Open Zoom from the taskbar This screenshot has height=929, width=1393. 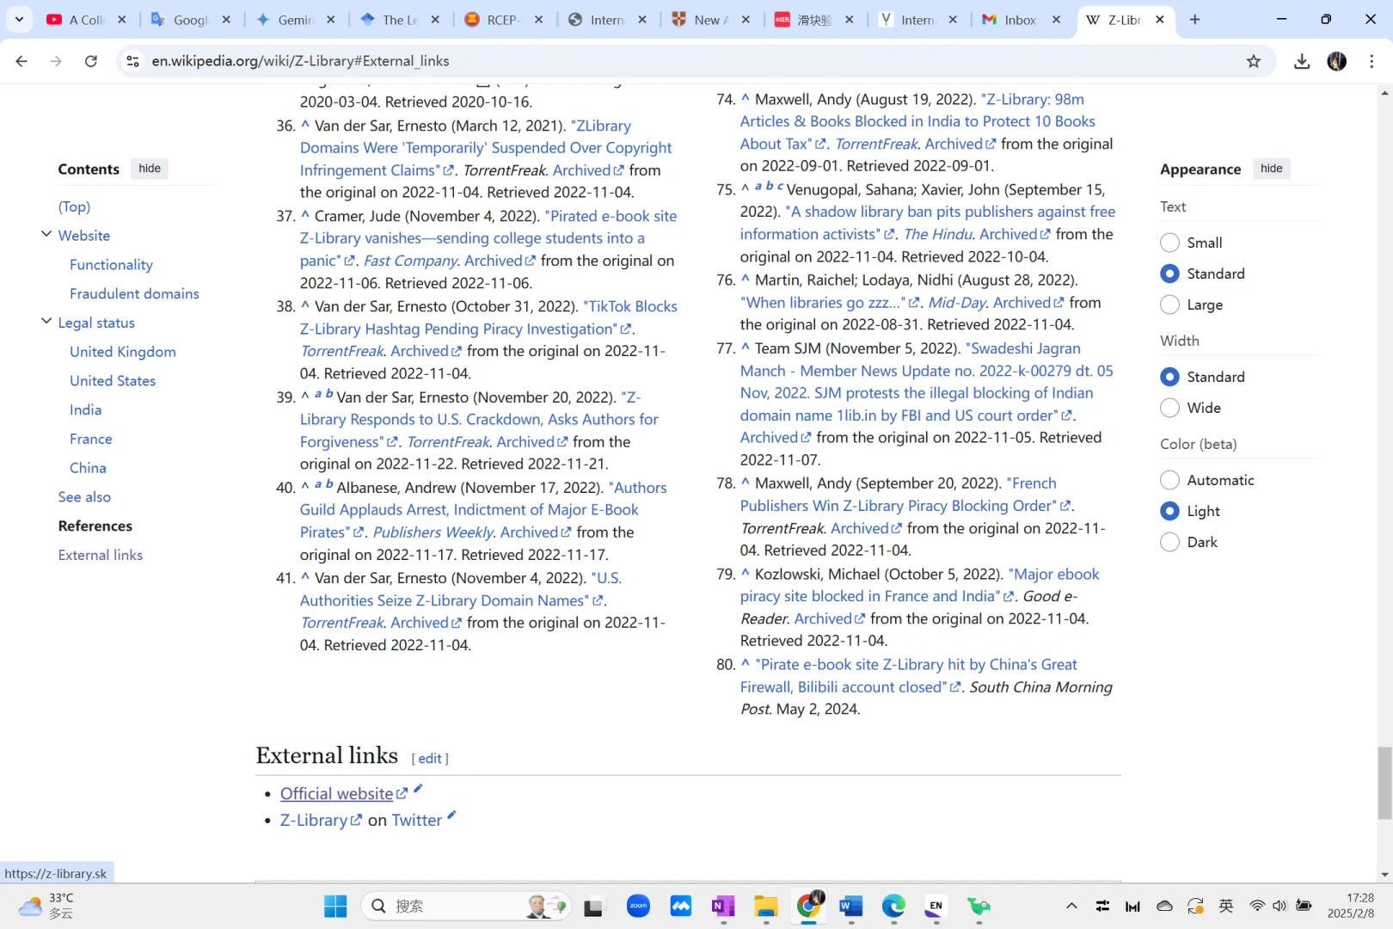(x=638, y=906)
